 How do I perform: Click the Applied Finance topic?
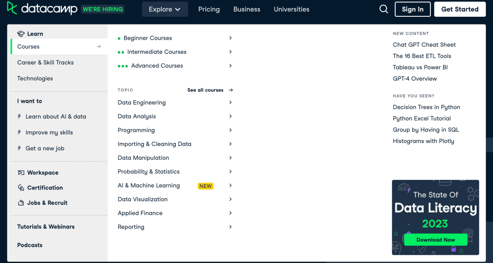click(140, 213)
